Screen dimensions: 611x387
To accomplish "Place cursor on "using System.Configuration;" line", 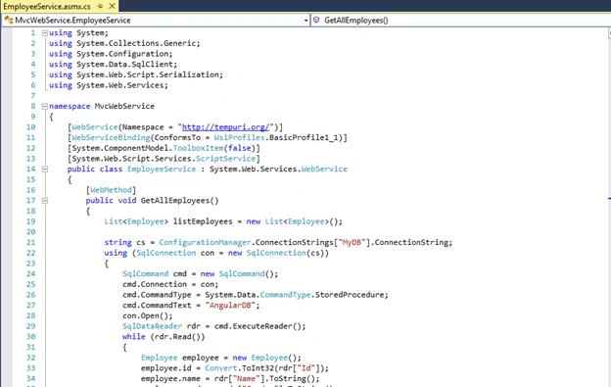I will tap(111, 54).
